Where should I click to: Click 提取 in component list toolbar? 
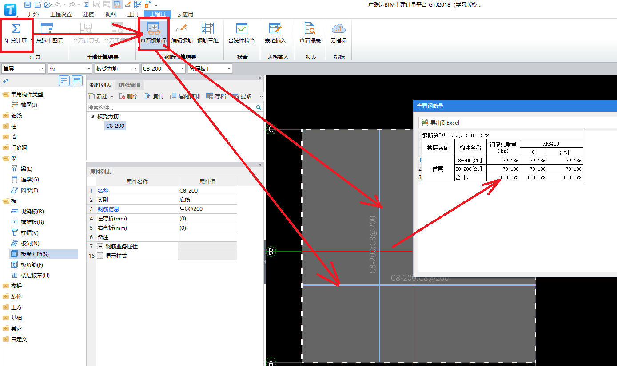(x=242, y=96)
